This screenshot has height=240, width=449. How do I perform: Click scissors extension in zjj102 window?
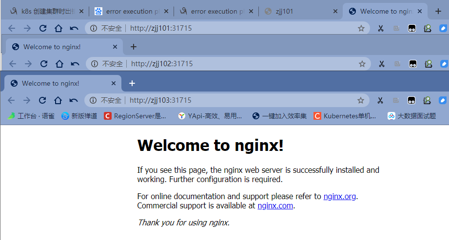click(x=381, y=63)
